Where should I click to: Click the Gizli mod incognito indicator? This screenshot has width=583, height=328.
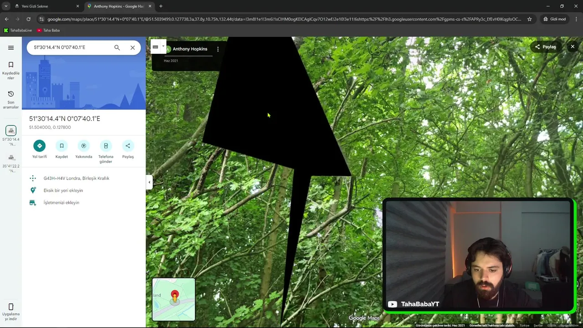click(554, 19)
